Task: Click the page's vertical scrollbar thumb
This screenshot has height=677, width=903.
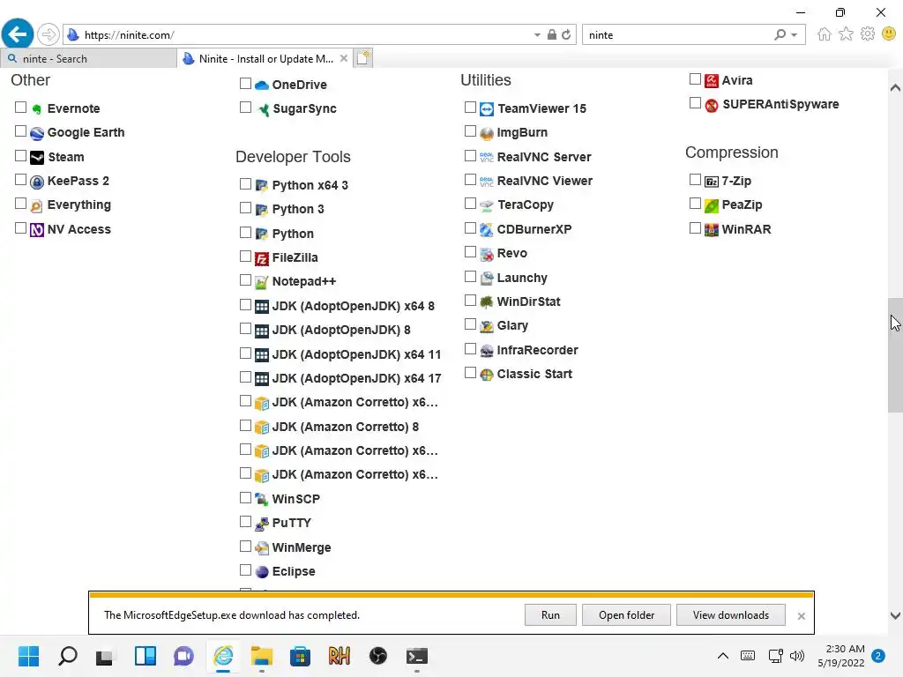Action: 895,354
